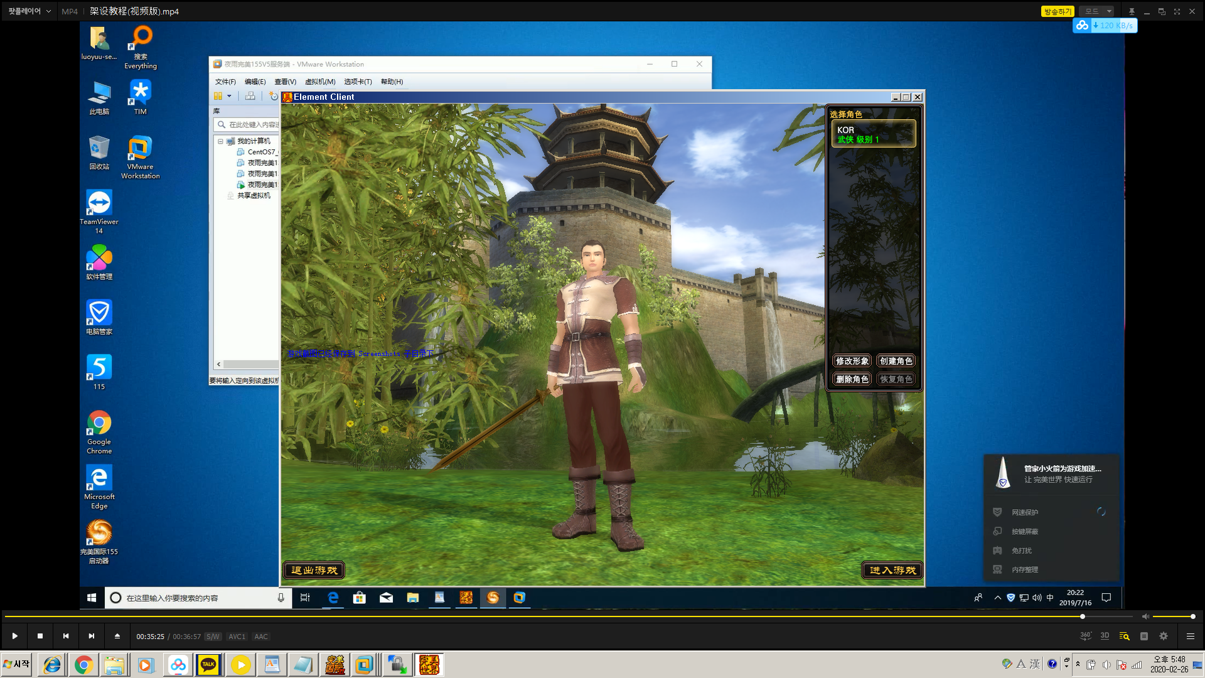Viewport: 1205px width, 678px height.
Task: Select the KOR character entry
Action: 873,134
